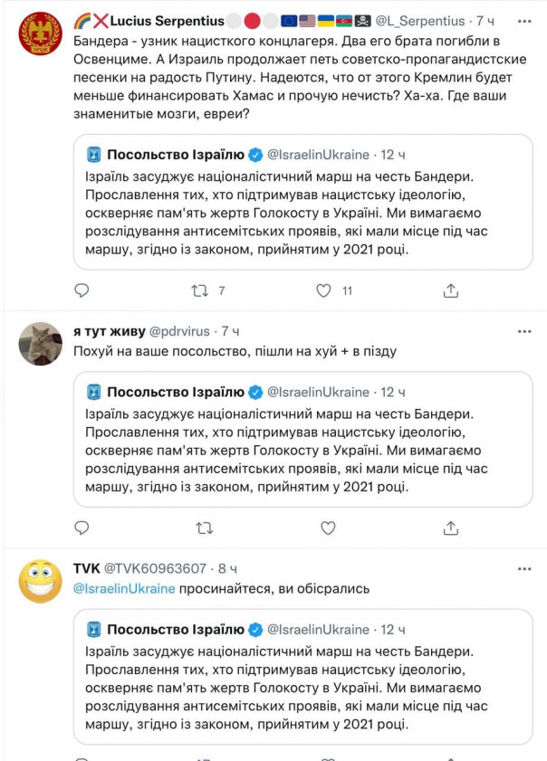Share the Lucius Serpentius tweet
The width and height of the screenshot is (547, 761).
point(450,290)
